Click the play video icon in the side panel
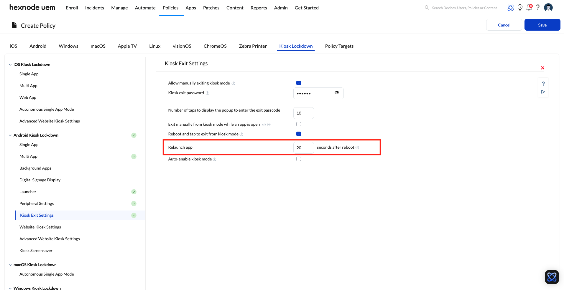The image size is (564, 290). (543, 92)
